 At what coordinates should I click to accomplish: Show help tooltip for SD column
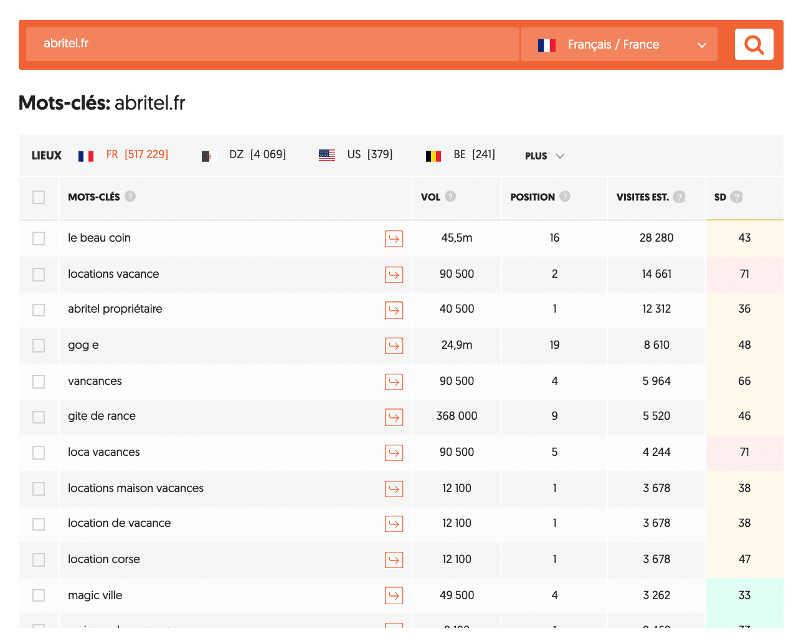tap(736, 197)
